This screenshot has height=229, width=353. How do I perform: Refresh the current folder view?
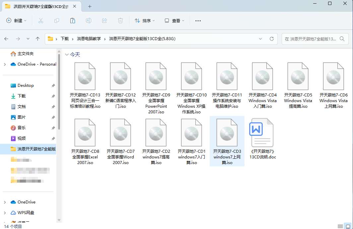coord(272,39)
